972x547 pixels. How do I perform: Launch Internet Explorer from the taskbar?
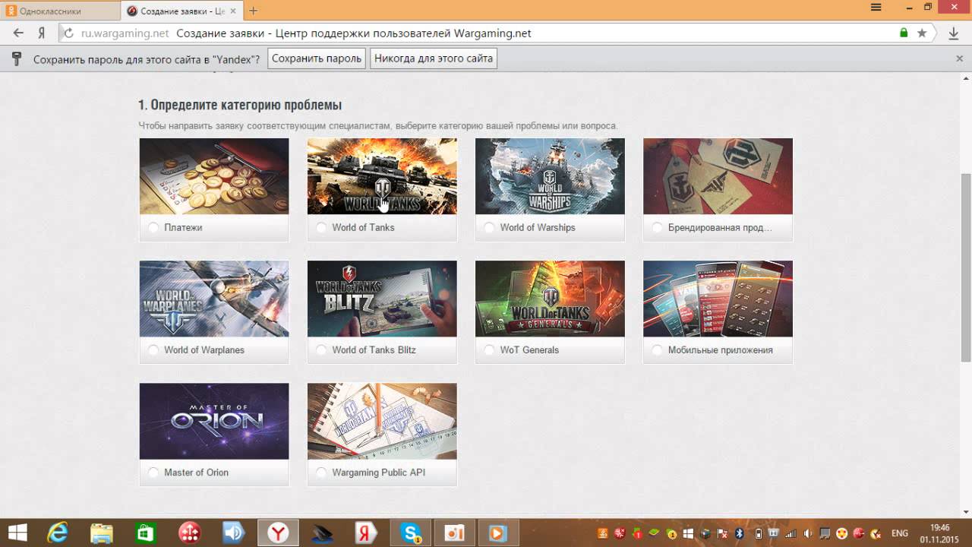pos(58,533)
